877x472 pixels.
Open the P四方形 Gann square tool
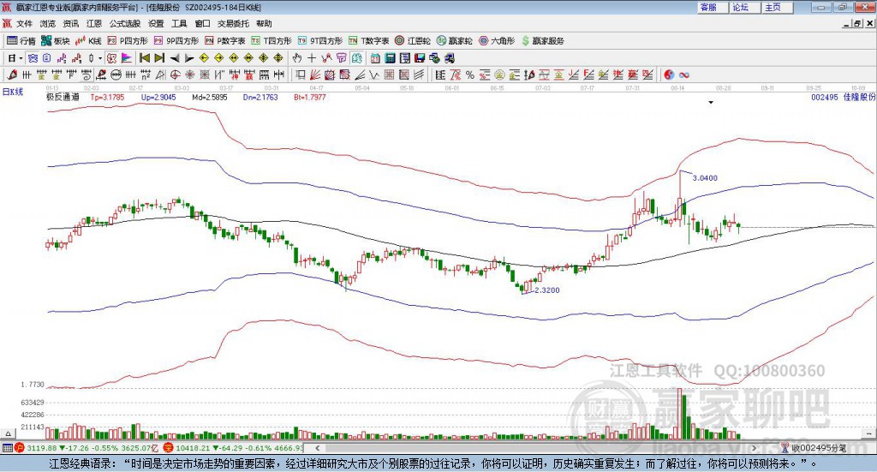128,41
